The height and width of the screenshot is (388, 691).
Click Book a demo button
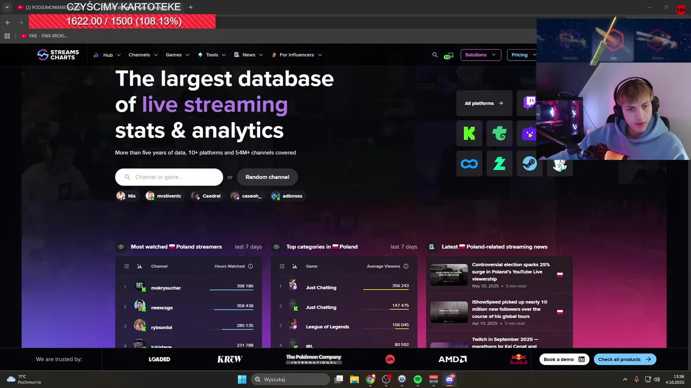point(564,359)
